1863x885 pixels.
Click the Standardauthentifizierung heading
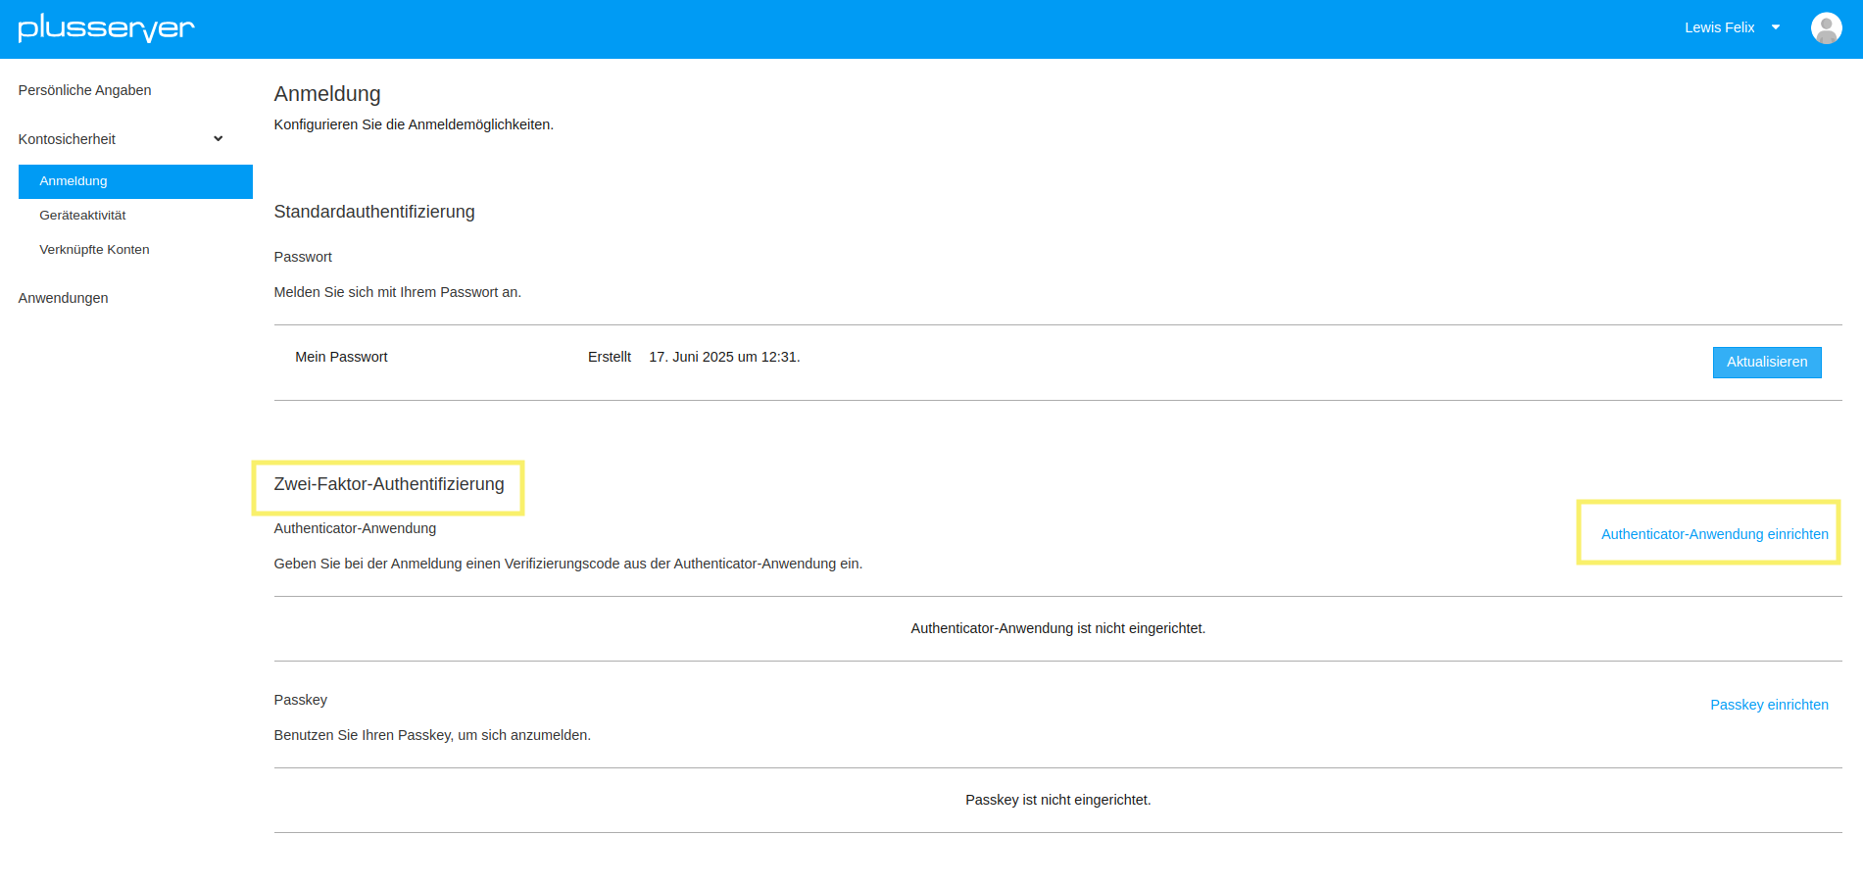374,212
